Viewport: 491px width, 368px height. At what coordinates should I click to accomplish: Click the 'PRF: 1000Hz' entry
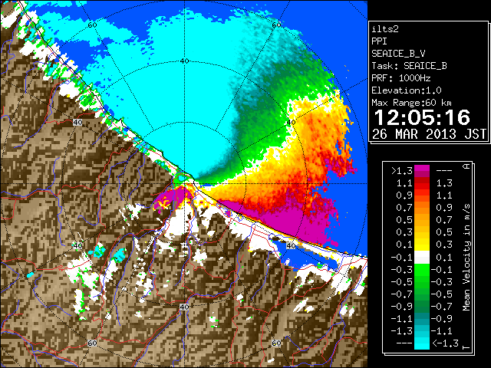coord(400,78)
